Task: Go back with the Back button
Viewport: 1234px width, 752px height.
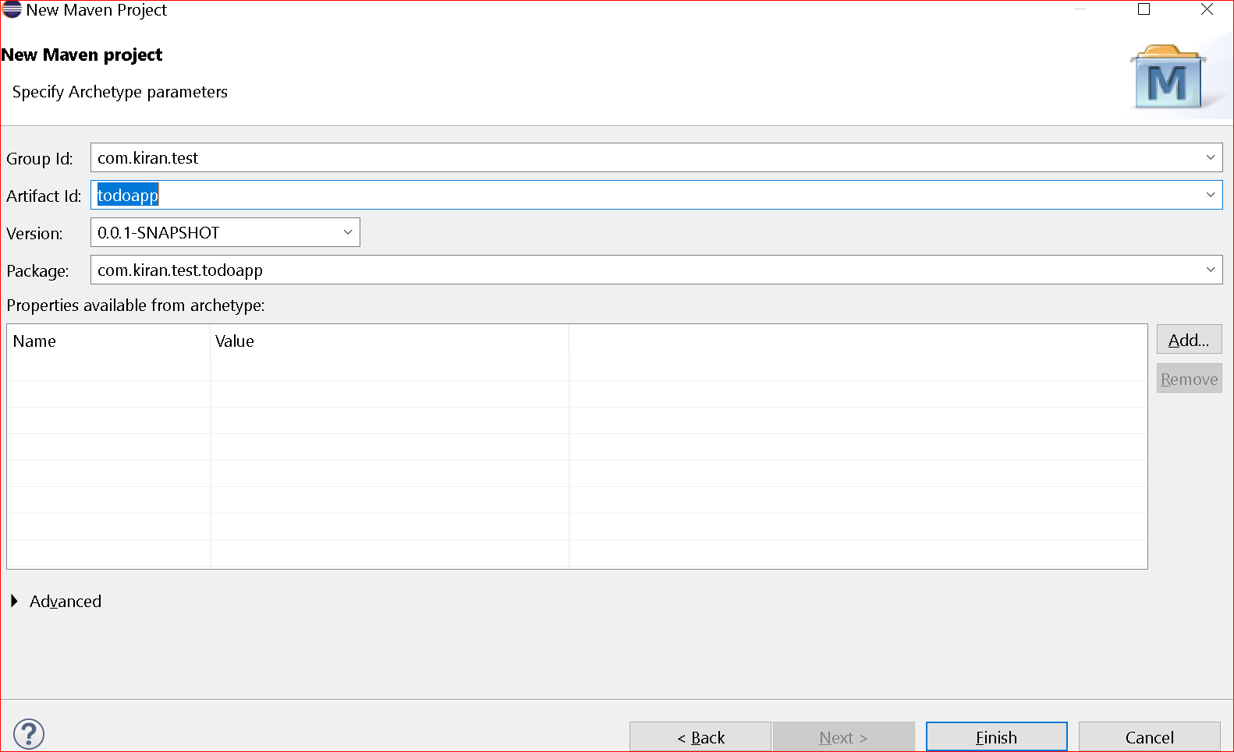Action: click(x=700, y=737)
